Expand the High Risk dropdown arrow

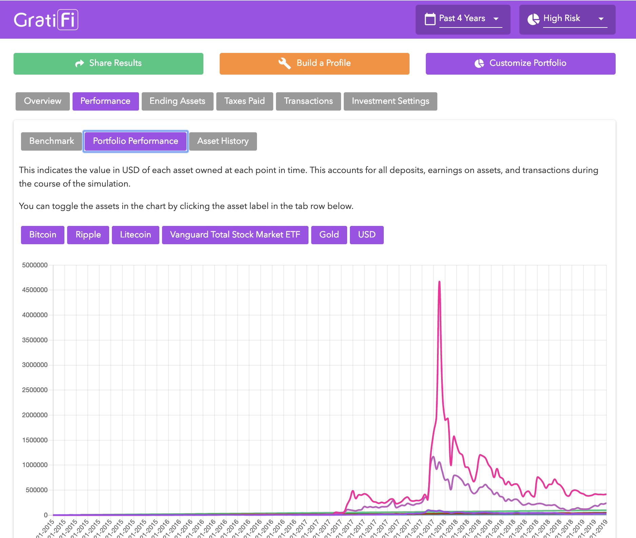click(x=601, y=19)
